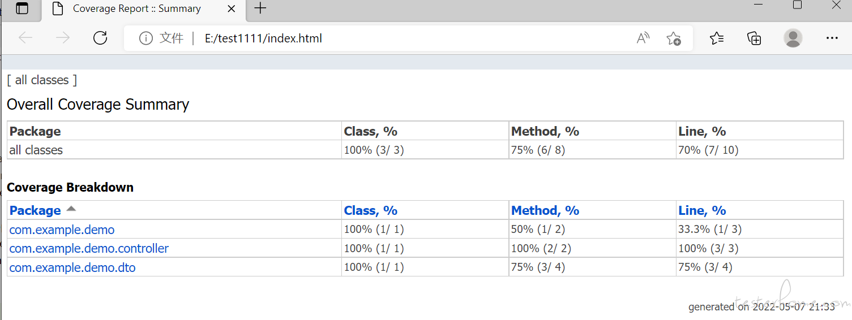Open a new tab with plus button

coord(260,8)
